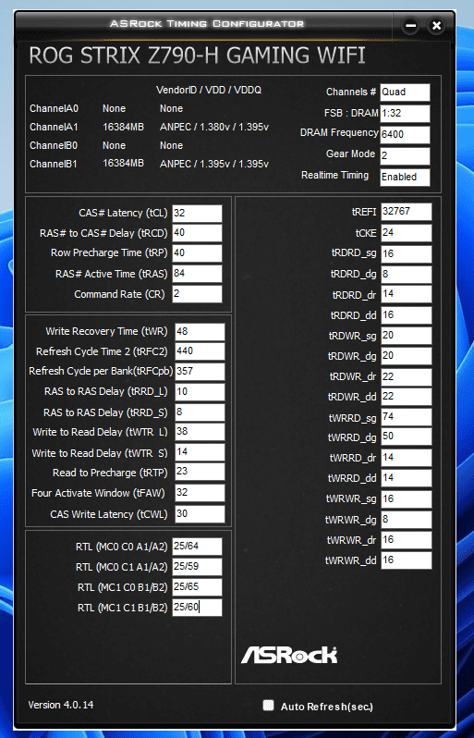This screenshot has width=474, height=738.
Task: Click the tRDWR_dd value field
Action: (x=406, y=397)
